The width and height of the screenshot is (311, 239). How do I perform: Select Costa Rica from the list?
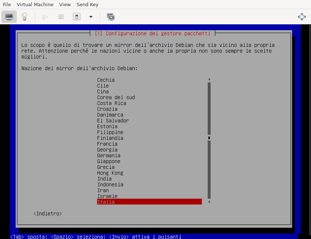tap(149, 103)
